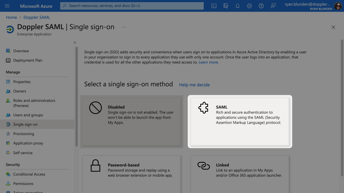Click the Deployment Plan book icon

point(8,60)
